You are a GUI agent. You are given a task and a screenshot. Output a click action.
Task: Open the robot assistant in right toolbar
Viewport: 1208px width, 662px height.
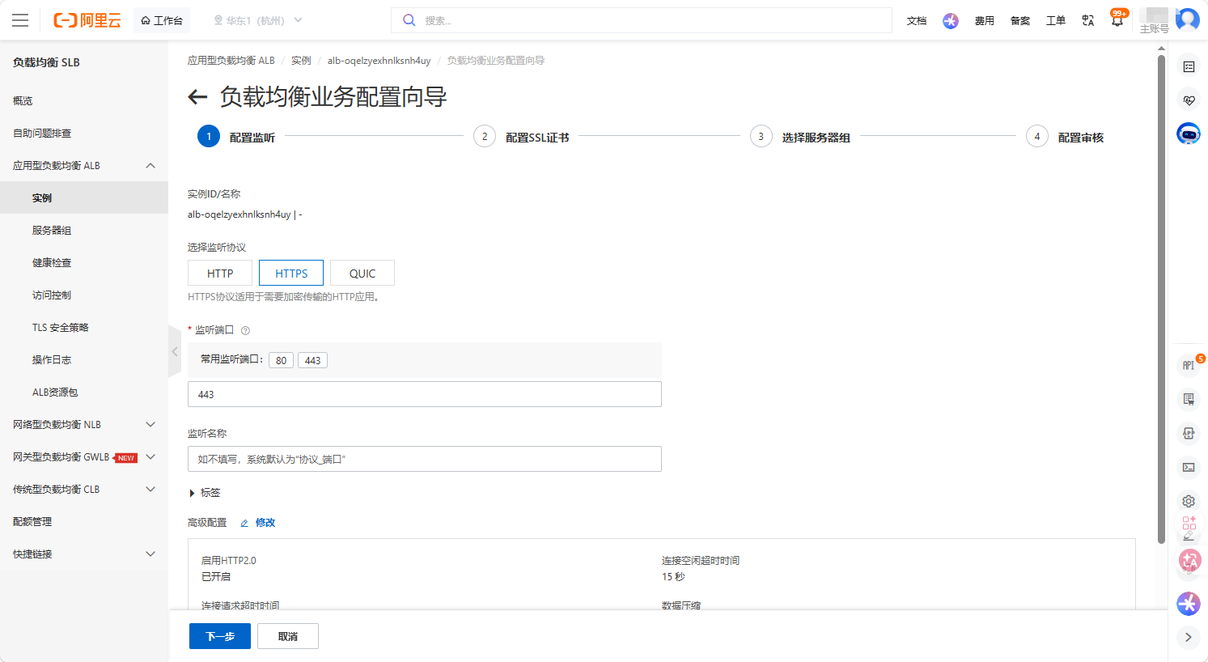[x=1189, y=134]
